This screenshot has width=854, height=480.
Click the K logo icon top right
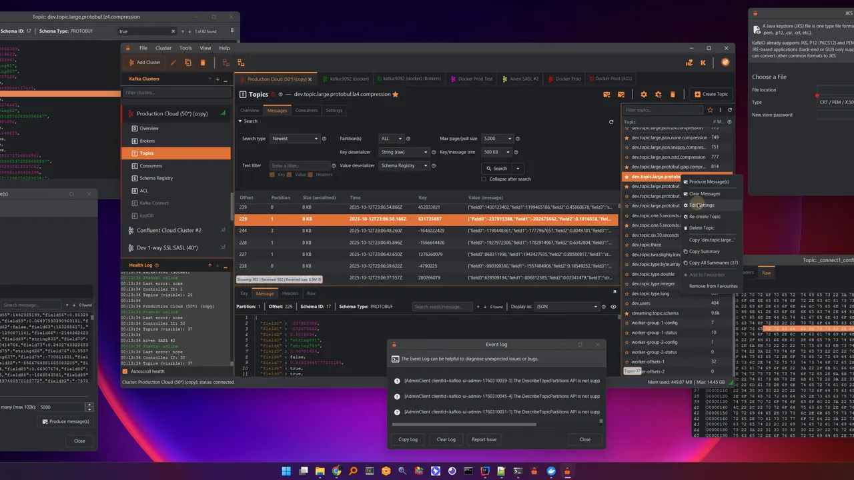703,63
